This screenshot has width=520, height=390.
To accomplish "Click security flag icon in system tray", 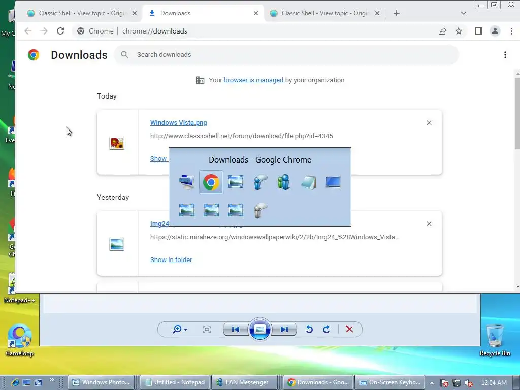I will tap(444, 383).
